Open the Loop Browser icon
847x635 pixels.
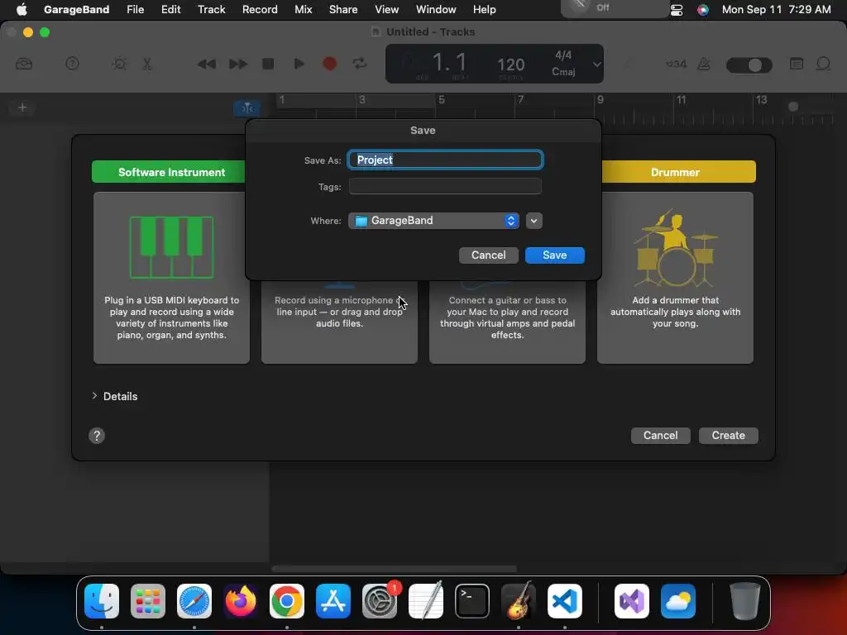click(823, 64)
